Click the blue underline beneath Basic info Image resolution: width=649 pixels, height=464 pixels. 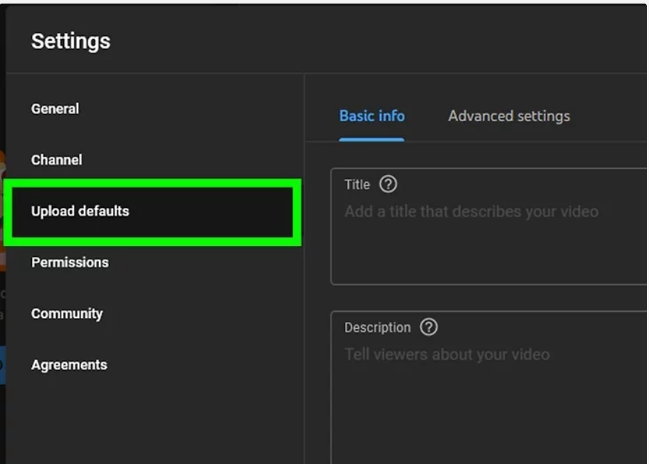(x=371, y=140)
